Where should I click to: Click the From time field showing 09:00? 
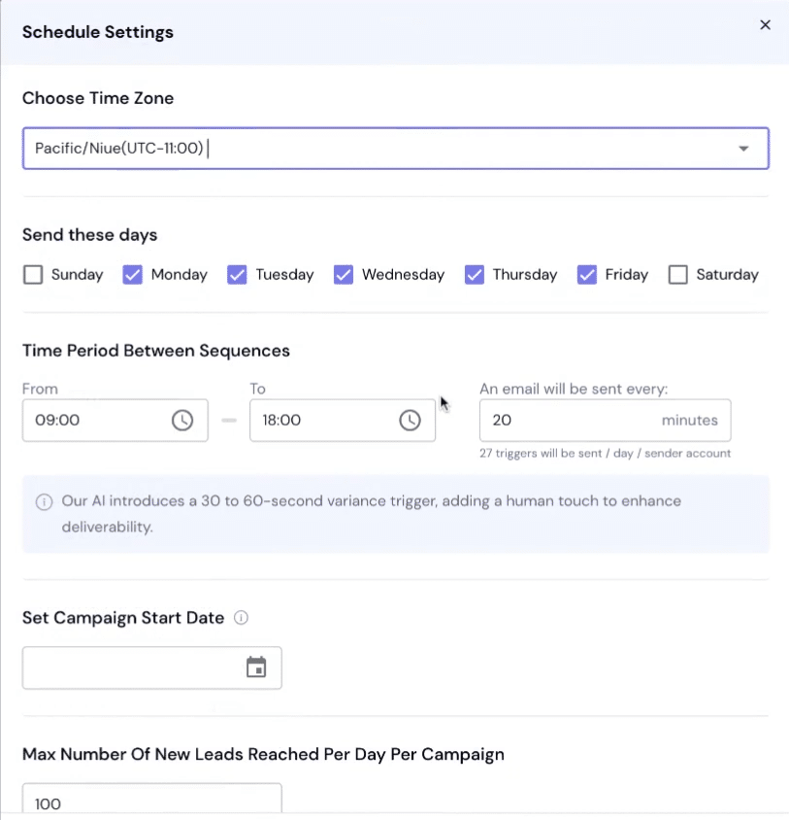click(115, 421)
